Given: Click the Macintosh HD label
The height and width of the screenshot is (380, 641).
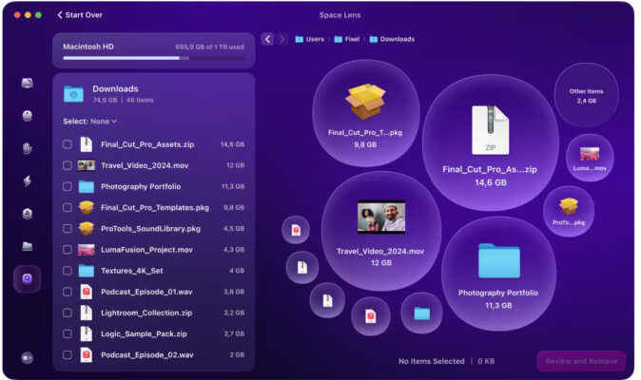Looking at the screenshot, I should (88, 47).
